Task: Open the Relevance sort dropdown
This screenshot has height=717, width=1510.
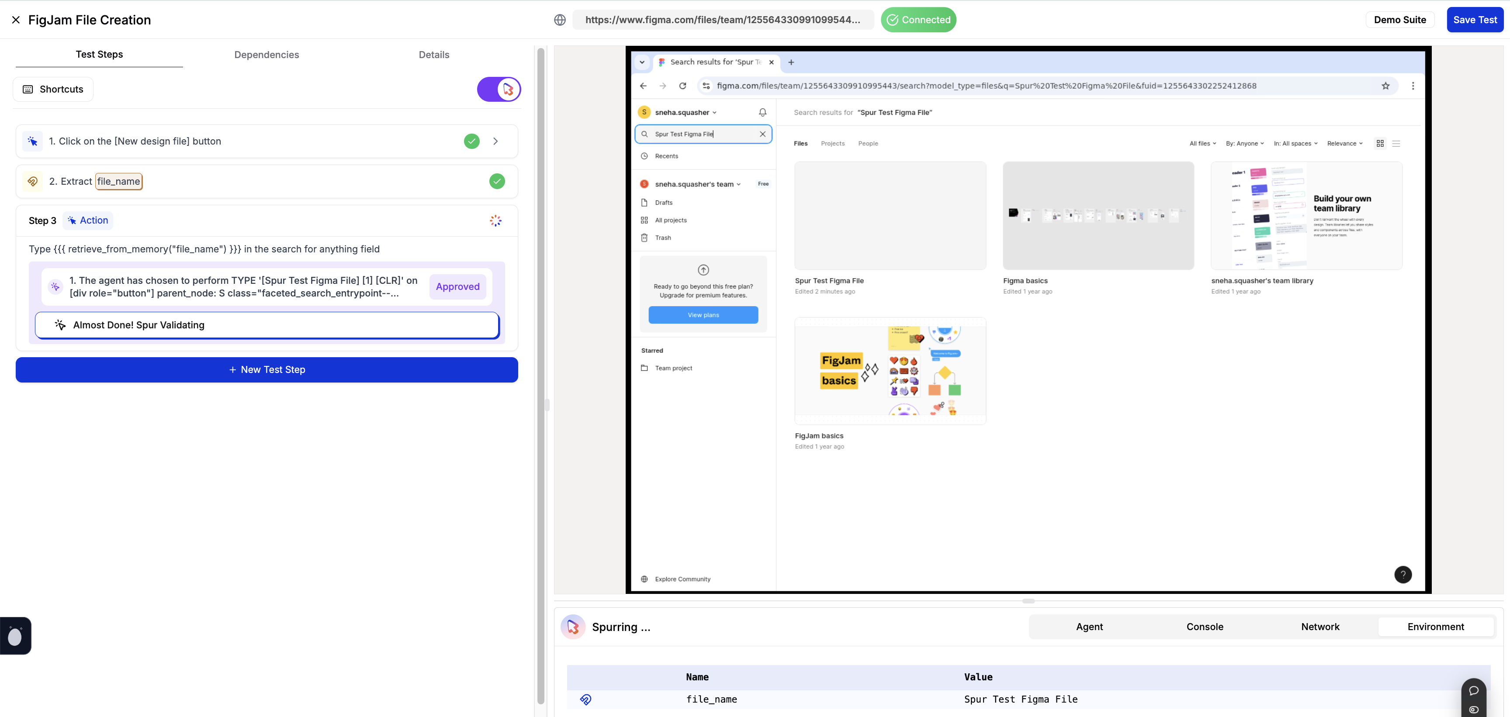Action: (x=1345, y=144)
